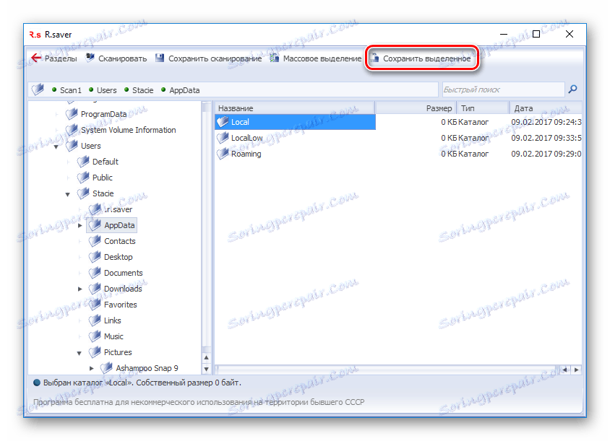Click tree scrollbar up arrow
The height and width of the screenshot is (441, 610).
pyautogui.click(x=206, y=357)
